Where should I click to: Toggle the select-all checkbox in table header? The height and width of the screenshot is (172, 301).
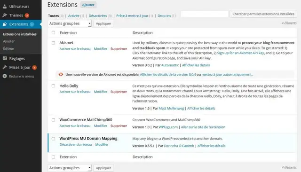pos(53,32)
